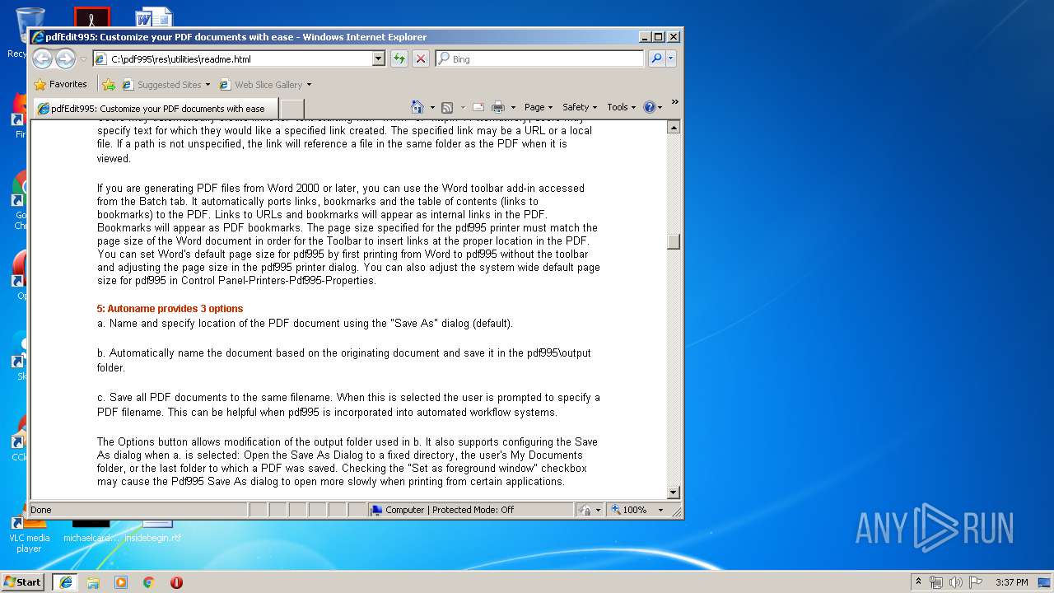
Task: Expand the Web Slice Gallery dropdown arrow
Action: click(310, 85)
